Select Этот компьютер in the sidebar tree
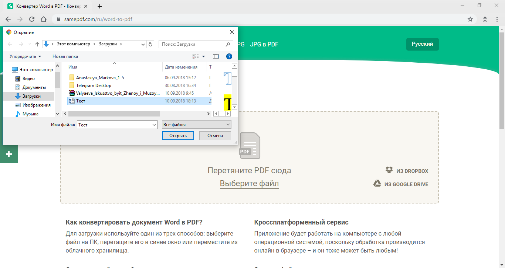Viewport: 505px width, 268px height. pyautogui.click(x=32, y=69)
